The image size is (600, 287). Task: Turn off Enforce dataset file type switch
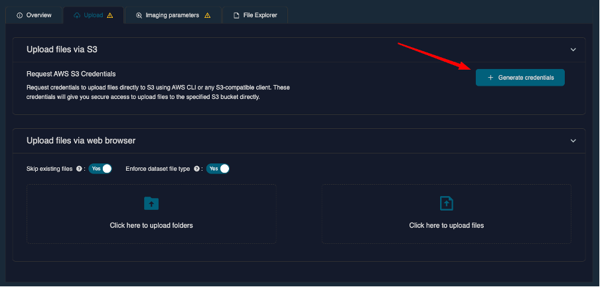218,169
